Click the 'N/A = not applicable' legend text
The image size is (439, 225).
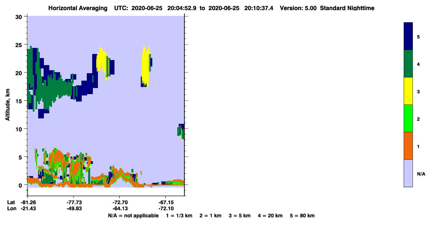(x=133, y=216)
